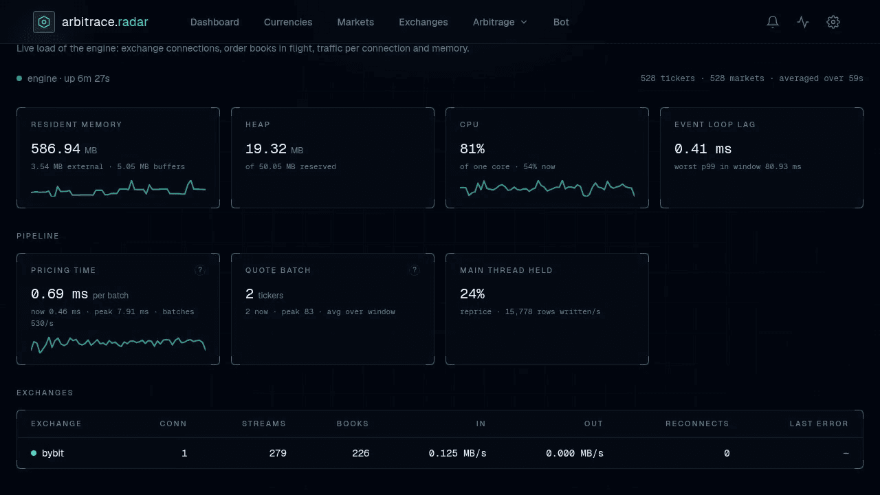Viewport: 880px width, 495px height.
Task: Click the STREAMS column header
Action: coord(264,423)
